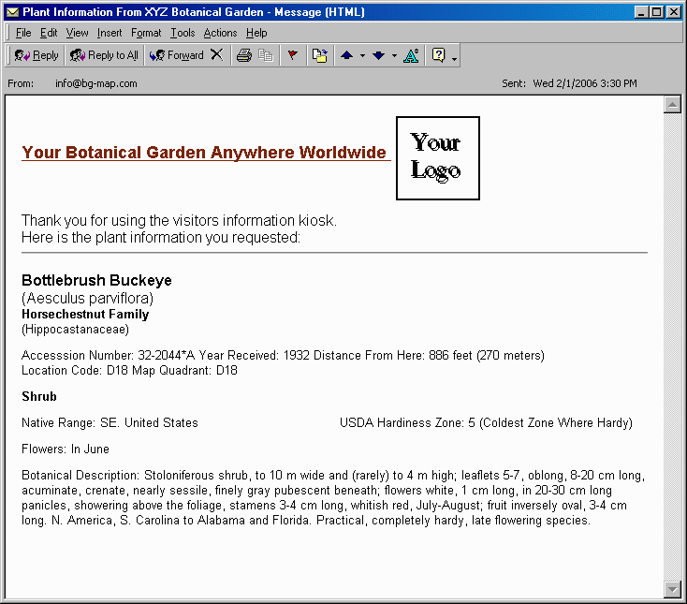Go to next item with the down arrow
The width and height of the screenshot is (687, 604).
coord(378,55)
